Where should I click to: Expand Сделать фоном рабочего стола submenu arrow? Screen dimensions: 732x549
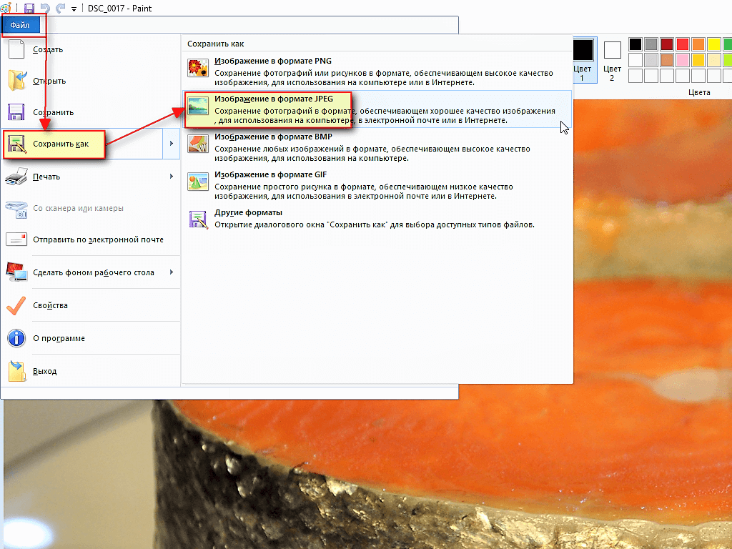(x=171, y=272)
